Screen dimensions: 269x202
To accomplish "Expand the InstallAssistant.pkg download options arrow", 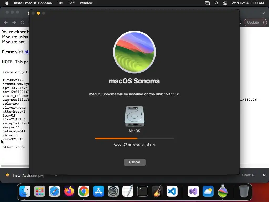I will click(56, 175).
